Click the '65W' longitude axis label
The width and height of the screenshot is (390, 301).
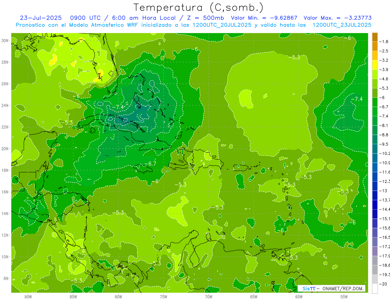[254, 297]
